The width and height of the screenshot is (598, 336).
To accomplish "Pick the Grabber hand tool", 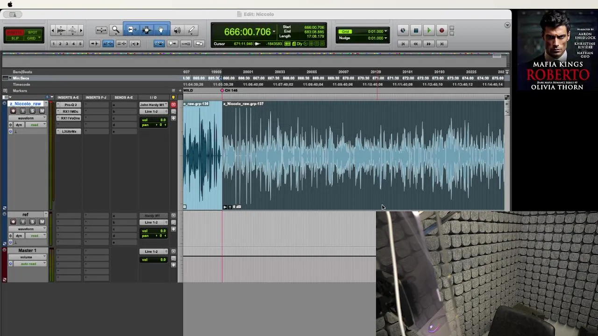I will click(x=161, y=30).
